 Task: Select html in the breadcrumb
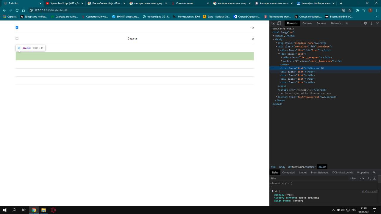tap(273, 167)
